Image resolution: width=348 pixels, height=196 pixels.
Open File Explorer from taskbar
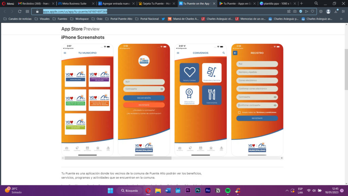[x=158, y=191]
